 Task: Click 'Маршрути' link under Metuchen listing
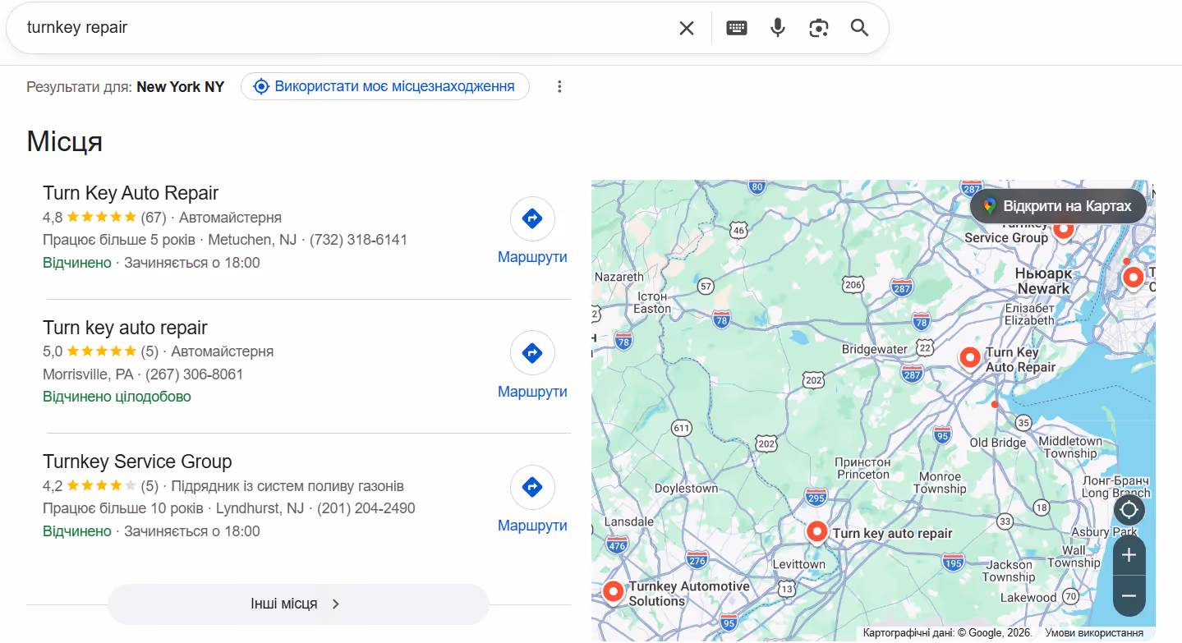click(x=532, y=257)
